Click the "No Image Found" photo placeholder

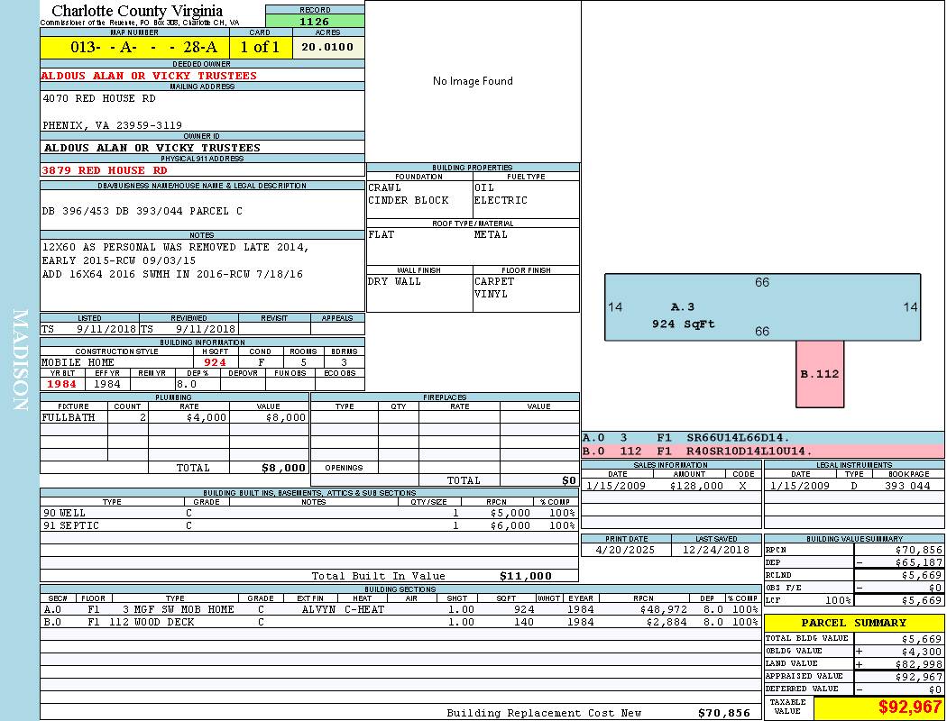(473, 81)
